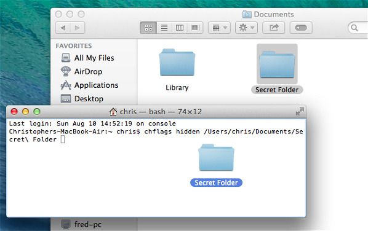368x231 pixels.
Task: Click the dragged Secret Folder icon over Terminal
Action: [216, 157]
